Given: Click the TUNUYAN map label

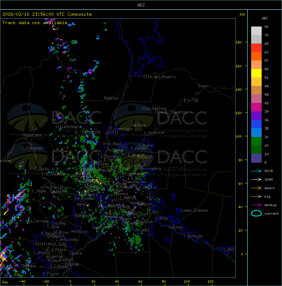Looking at the screenshot, I should [x=72, y=265].
